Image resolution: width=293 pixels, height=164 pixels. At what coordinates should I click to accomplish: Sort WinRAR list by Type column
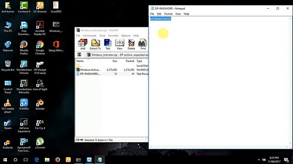139,61
